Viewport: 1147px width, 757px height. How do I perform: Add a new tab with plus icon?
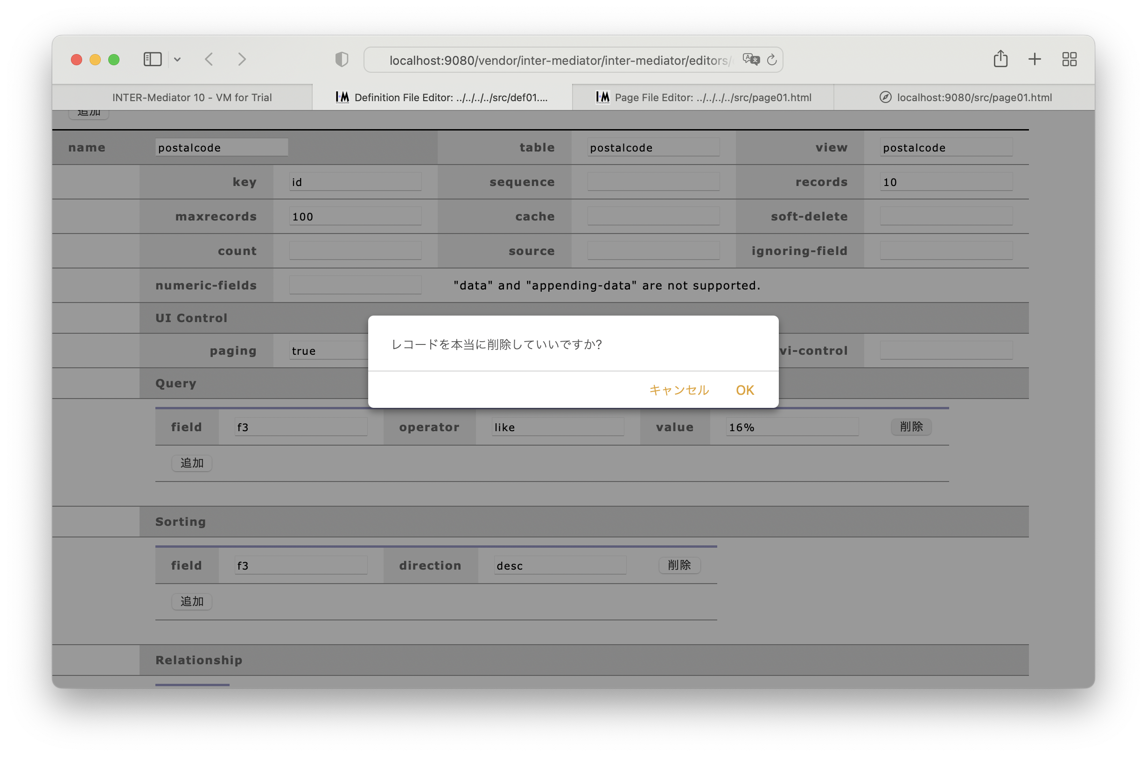coord(1035,59)
